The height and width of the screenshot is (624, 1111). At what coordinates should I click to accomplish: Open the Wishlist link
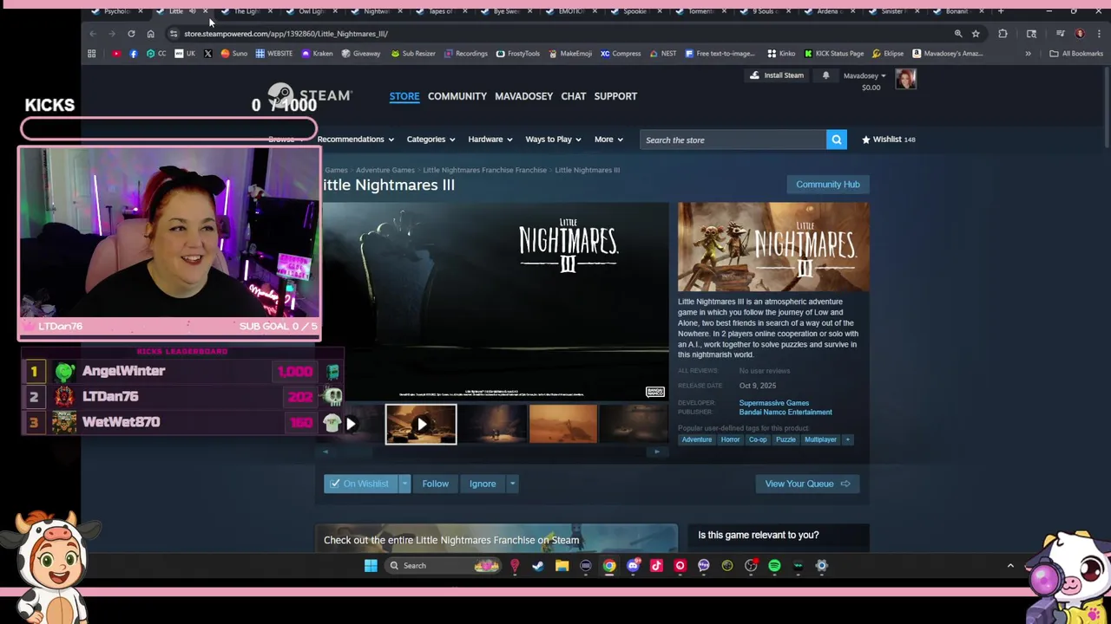tap(888, 140)
